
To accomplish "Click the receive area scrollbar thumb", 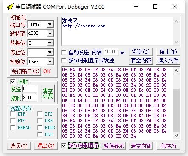I will click(176, 111).
